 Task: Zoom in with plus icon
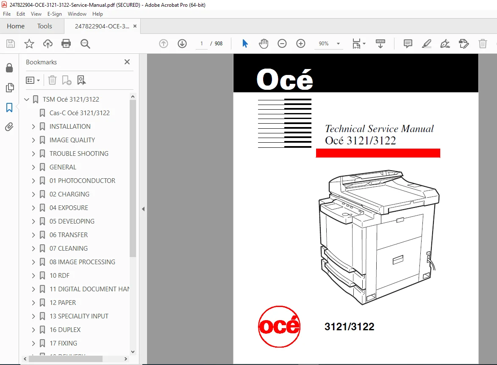tap(301, 44)
